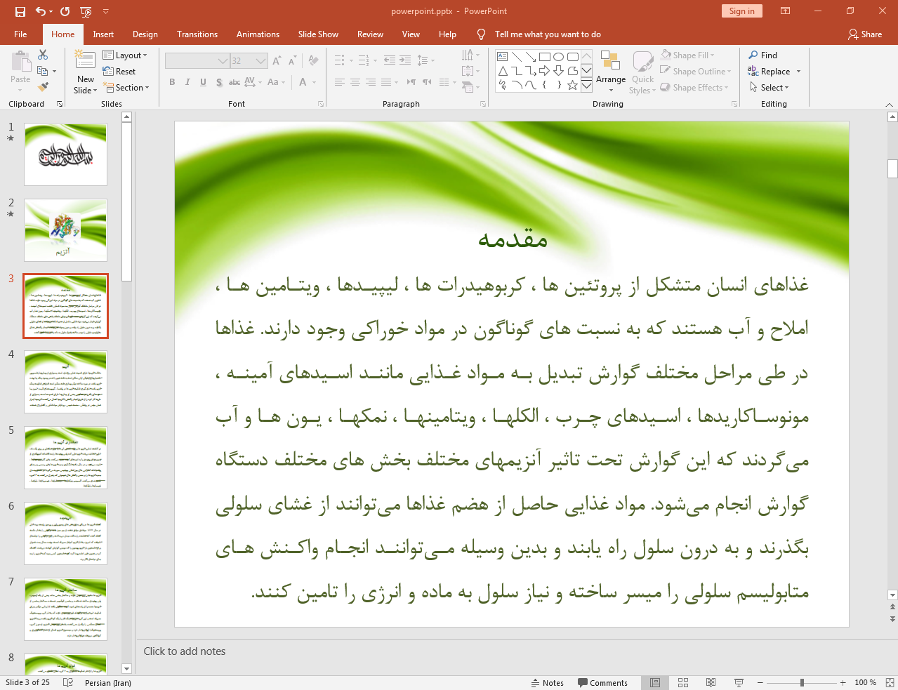898x690 pixels.
Task: Toggle the Comments pane from the status bar
Action: click(x=602, y=682)
